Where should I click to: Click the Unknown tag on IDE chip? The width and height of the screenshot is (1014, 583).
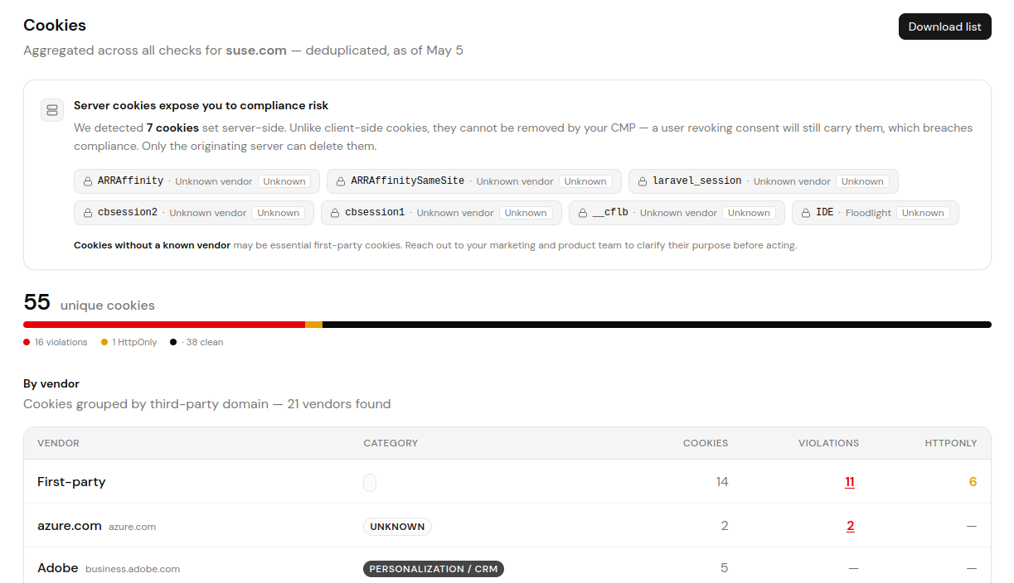923,213
